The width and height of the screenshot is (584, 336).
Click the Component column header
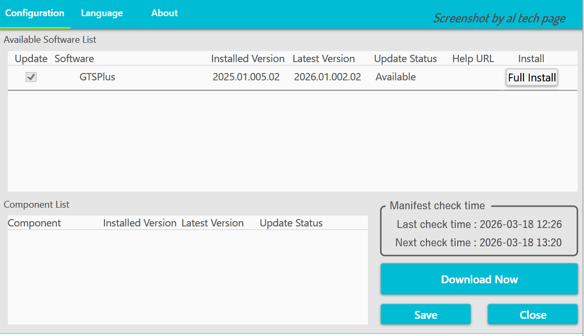point(34,223)
